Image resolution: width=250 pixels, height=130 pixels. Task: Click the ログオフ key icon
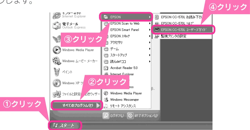pyautogui.click(x=106, y=116)
